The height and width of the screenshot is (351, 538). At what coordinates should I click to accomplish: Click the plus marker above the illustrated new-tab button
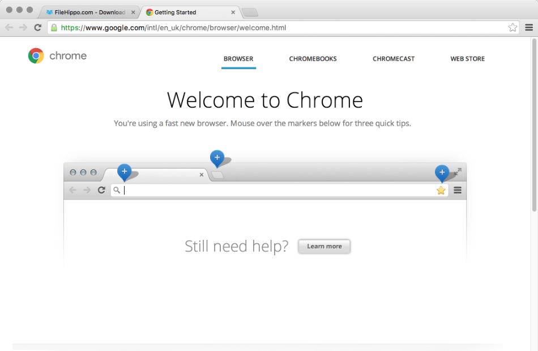click(x=217, y=158)
